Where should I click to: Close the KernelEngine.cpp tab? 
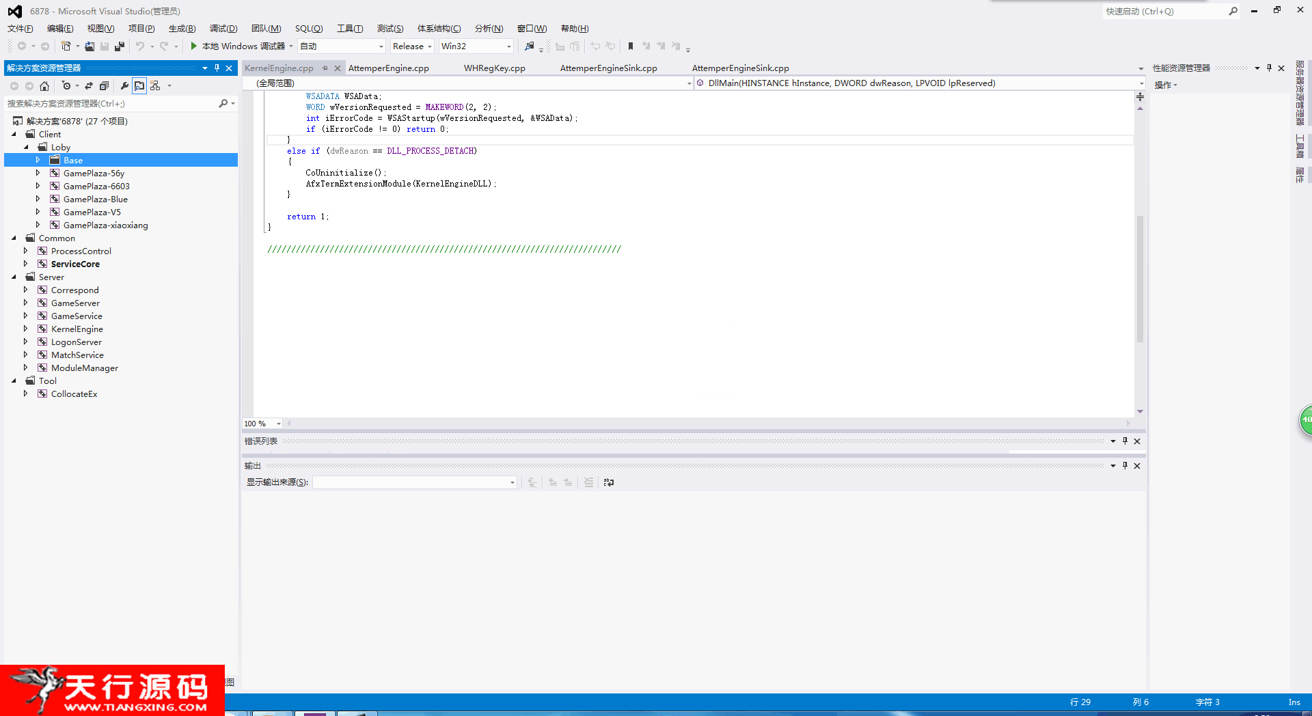tap(338, 68)
